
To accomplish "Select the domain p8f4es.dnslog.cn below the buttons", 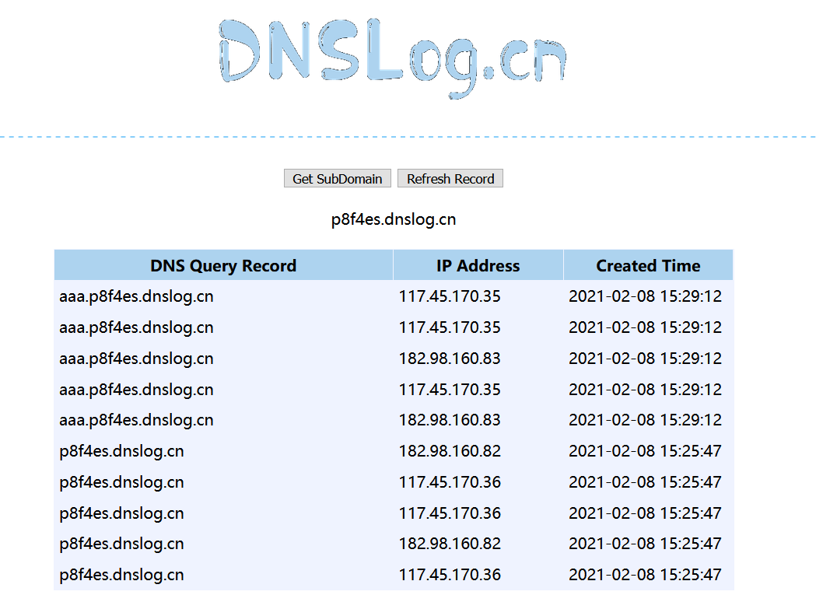I will 392,219.
